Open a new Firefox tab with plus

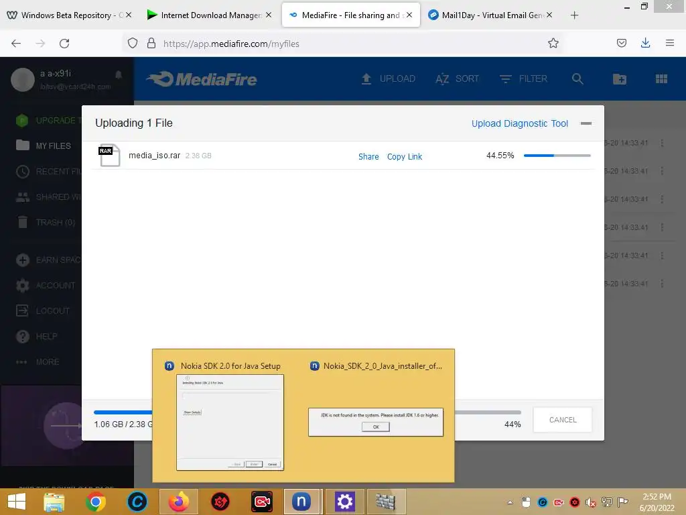coord(574,15)
